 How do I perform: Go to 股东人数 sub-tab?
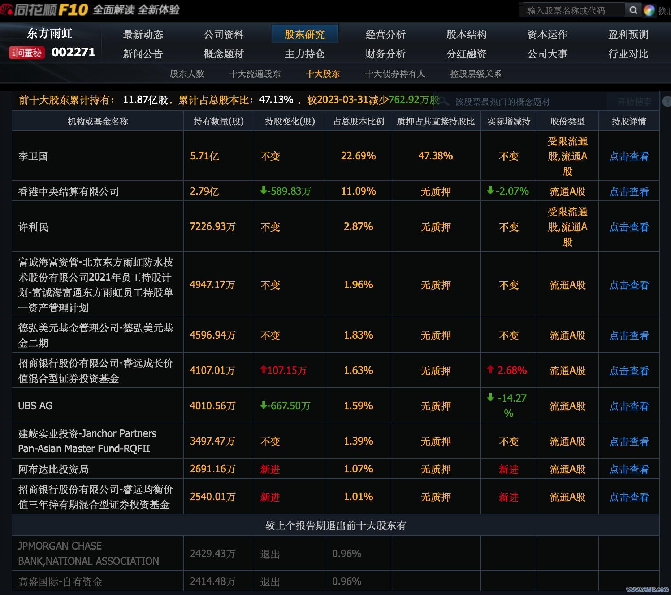(x=187, y=74)
